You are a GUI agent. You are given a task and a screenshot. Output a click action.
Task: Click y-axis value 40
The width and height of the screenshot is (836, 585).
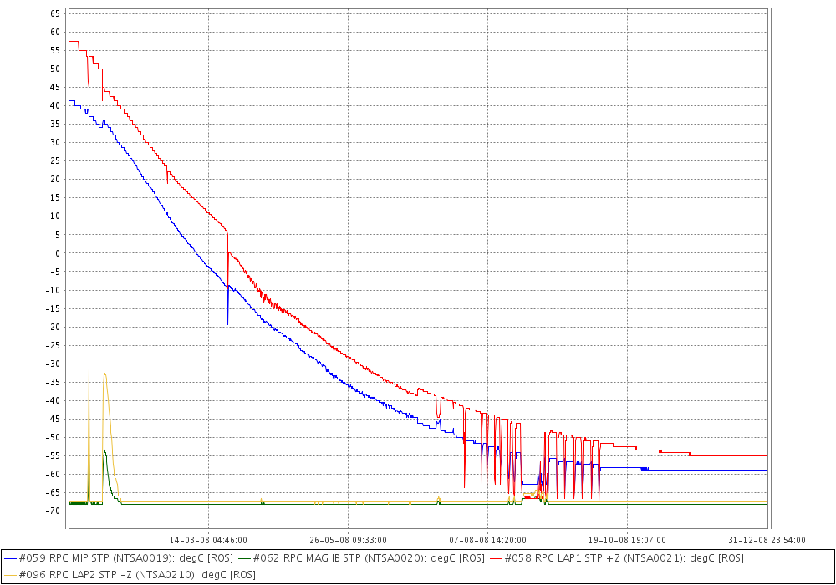[55, 105]
